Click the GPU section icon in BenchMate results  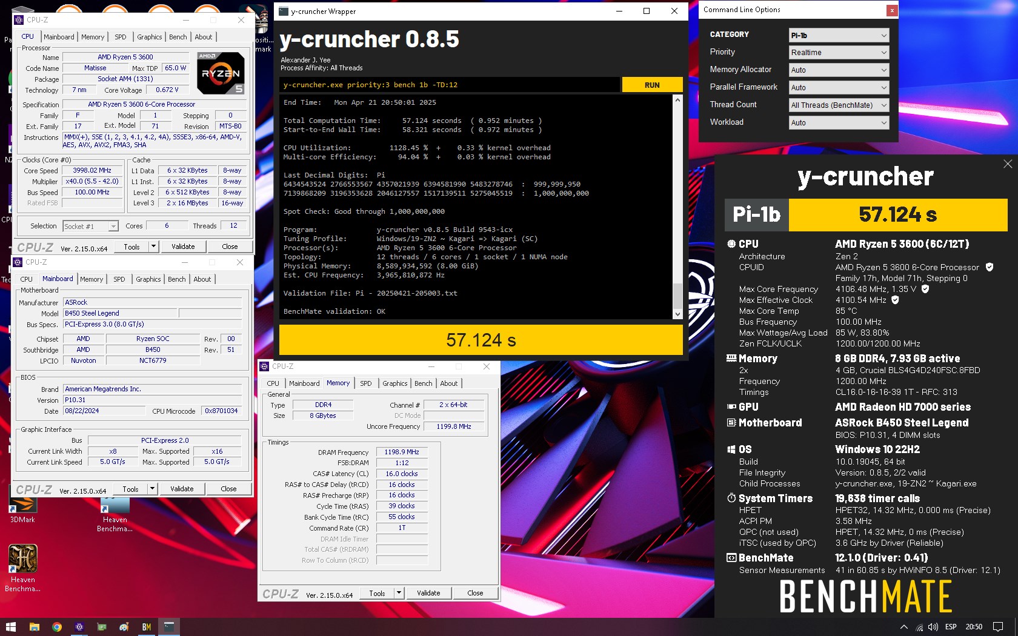click(x=731, y=407)
